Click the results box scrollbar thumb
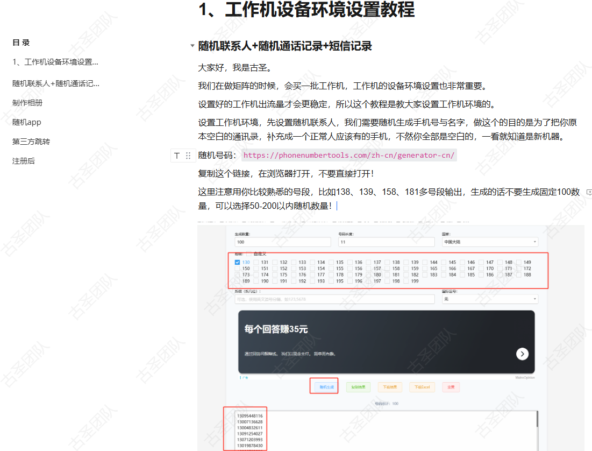 [537, 420]
